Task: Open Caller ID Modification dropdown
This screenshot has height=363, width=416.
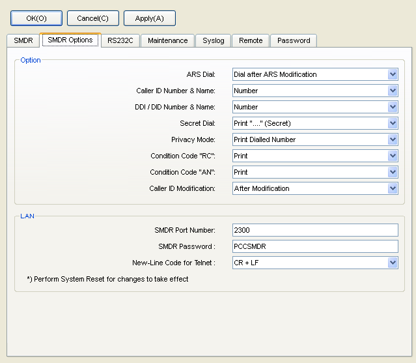Action: pos(392,188)
